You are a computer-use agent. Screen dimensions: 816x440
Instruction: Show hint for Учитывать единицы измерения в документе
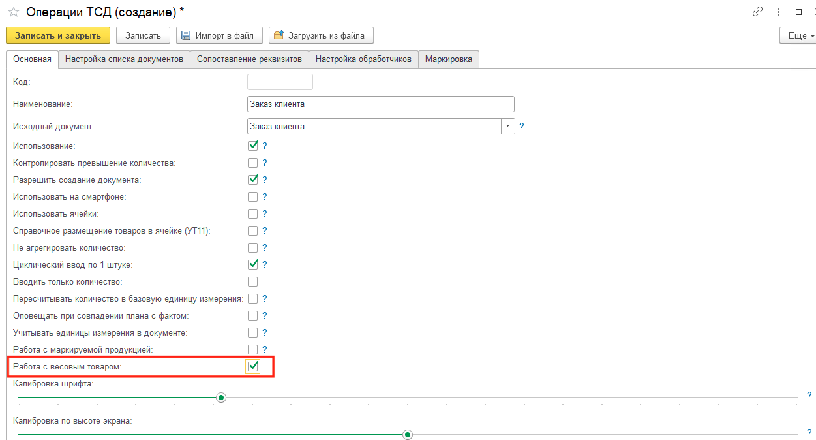tap(265, 332)
